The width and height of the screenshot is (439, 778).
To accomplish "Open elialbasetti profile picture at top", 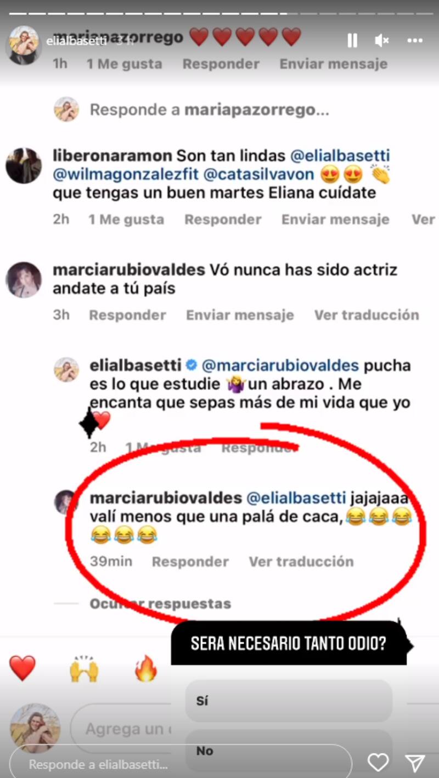I will (23, 45).
